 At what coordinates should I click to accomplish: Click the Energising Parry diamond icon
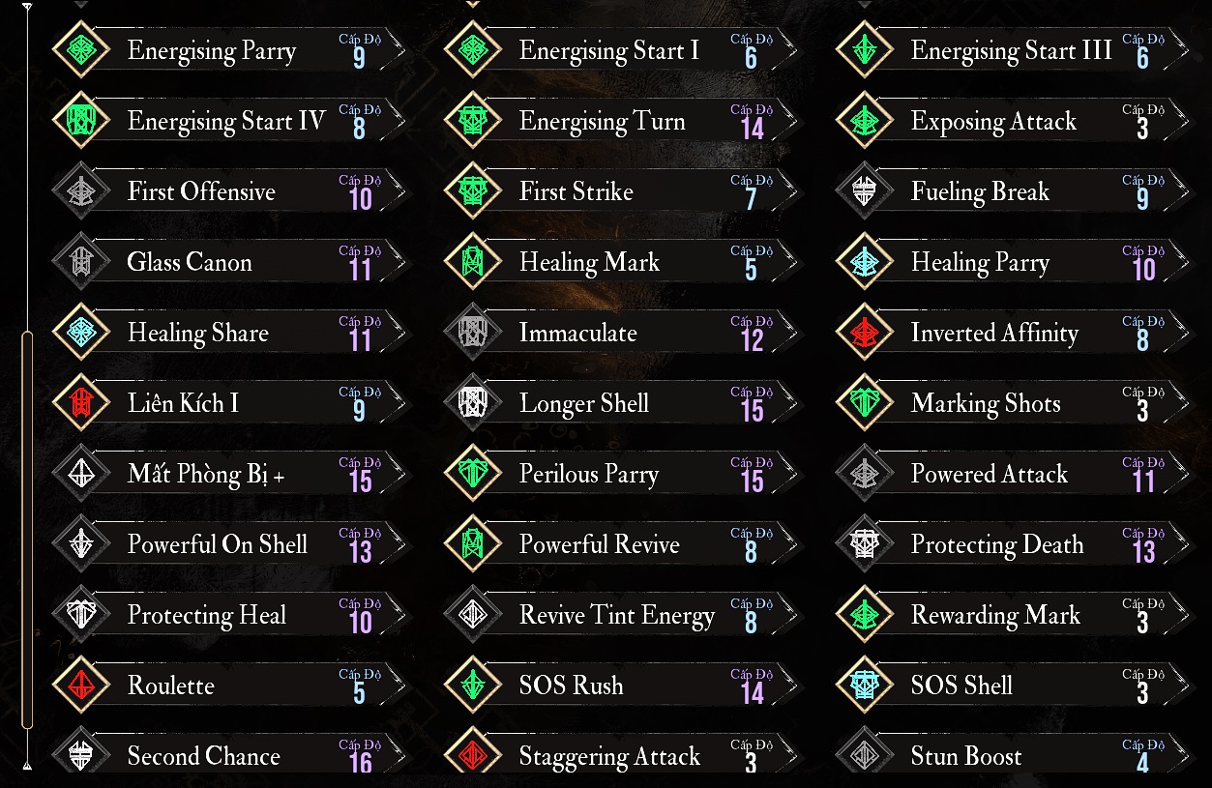(x=81, y=50)
